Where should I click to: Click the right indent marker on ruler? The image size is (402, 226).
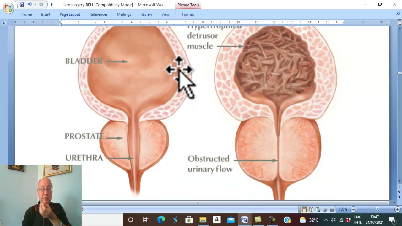click(x=344, y=23)
